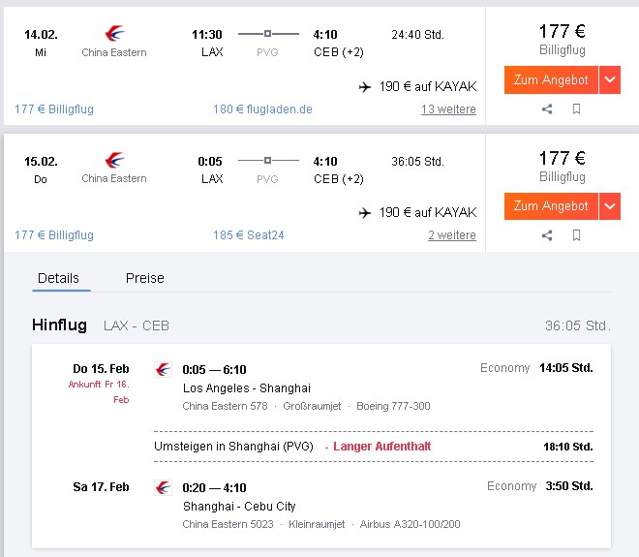Open Zum Angebot for the 15.02. flight
The image size is (639, 557).
[551, 206]
